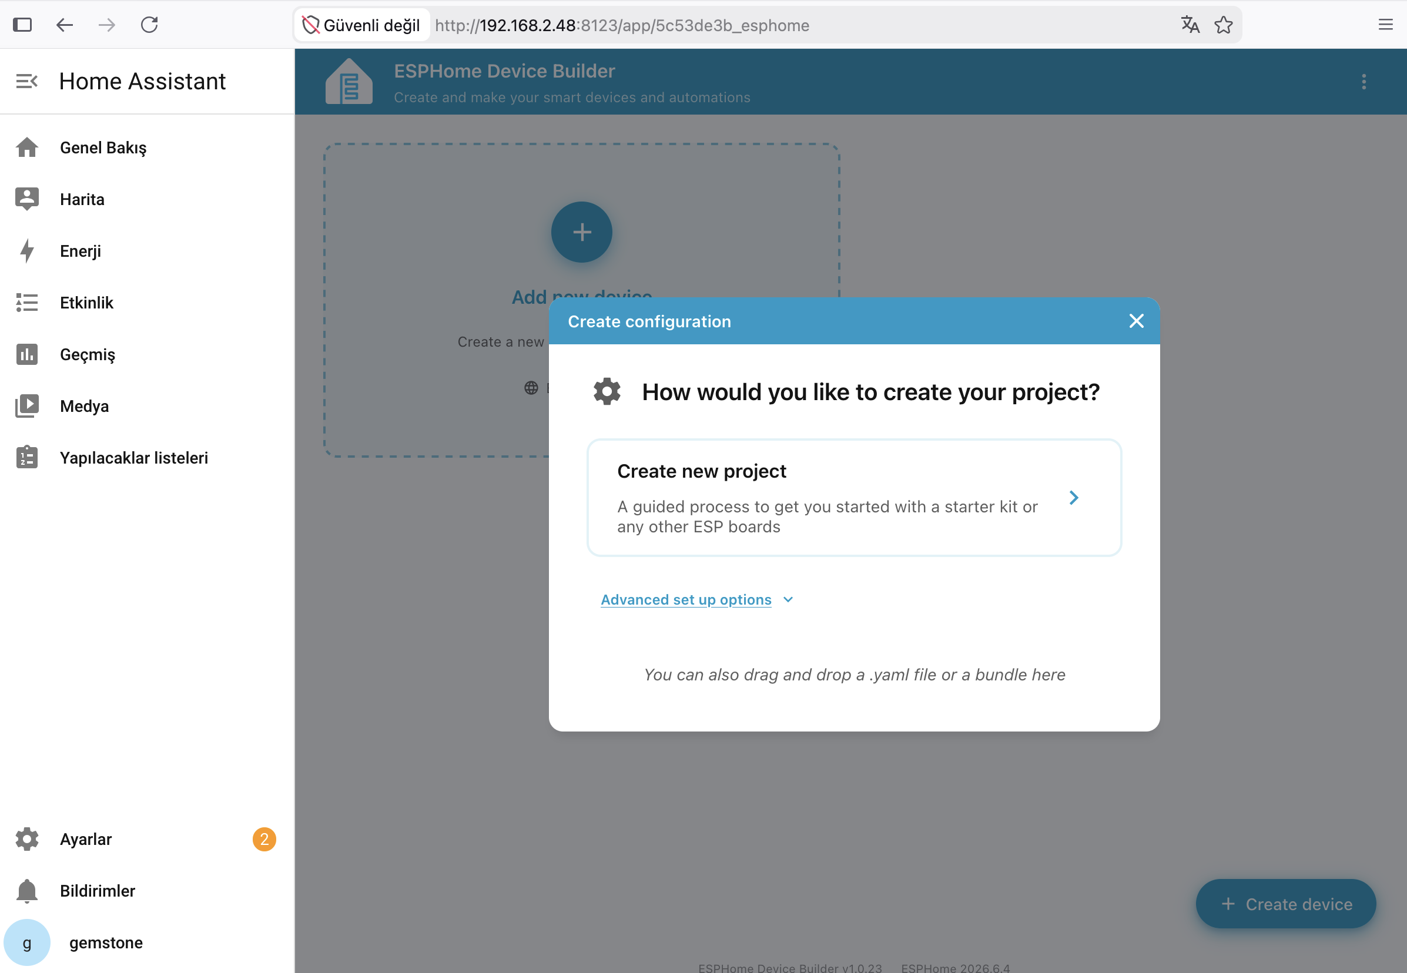Click the 'Create configuration' dialog title
Viewport: 1407px width, 973px height.
(x=649, y=321)
